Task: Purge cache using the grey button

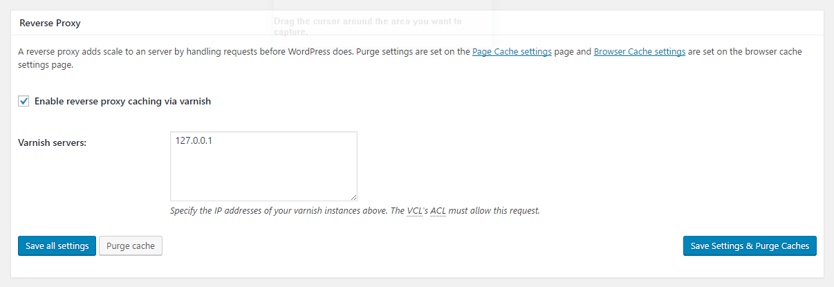Action: click(131, 246)
